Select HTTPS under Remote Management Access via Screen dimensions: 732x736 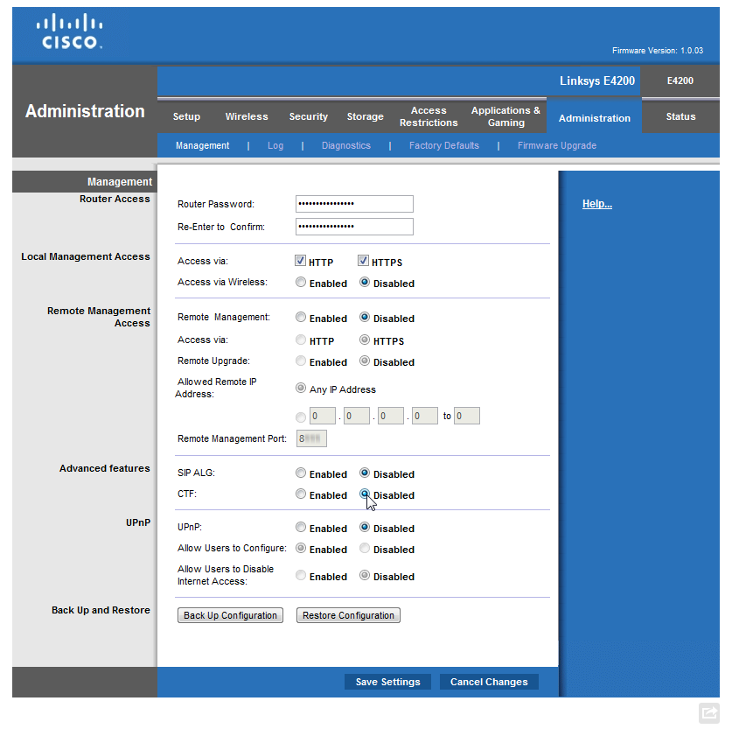coord(365,340)
